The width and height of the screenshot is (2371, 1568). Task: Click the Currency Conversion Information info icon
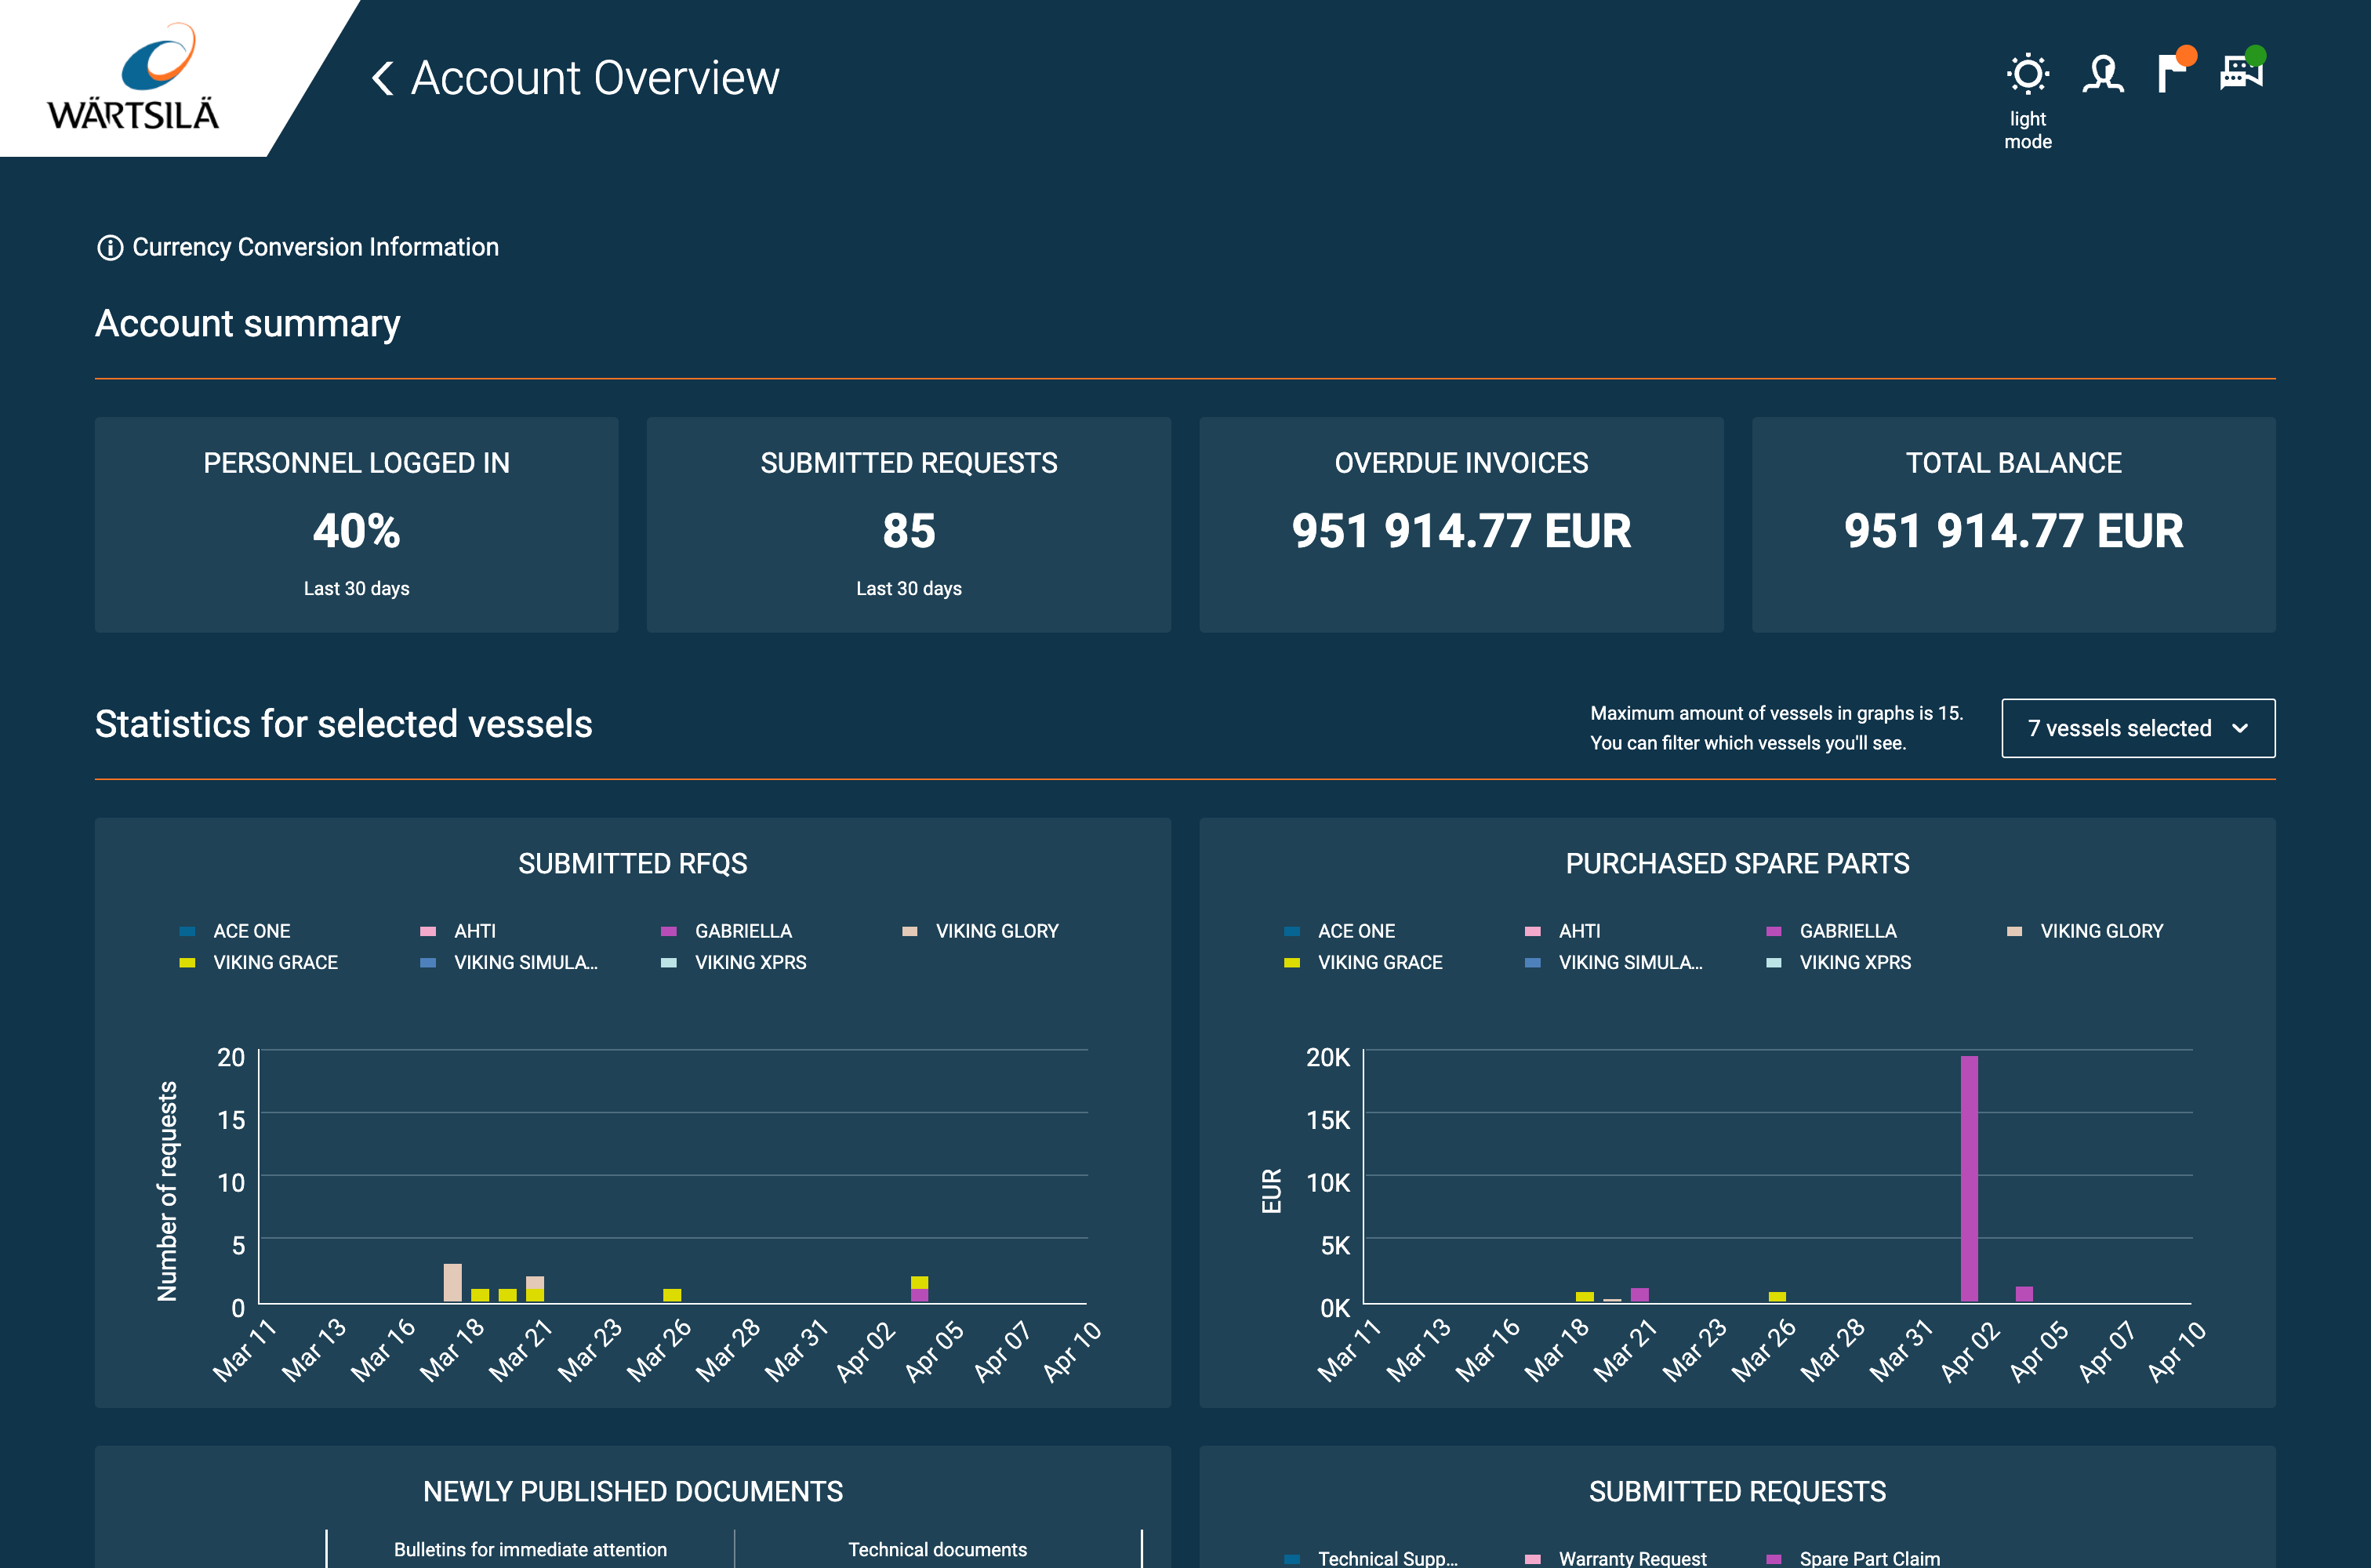coord(108,247)
